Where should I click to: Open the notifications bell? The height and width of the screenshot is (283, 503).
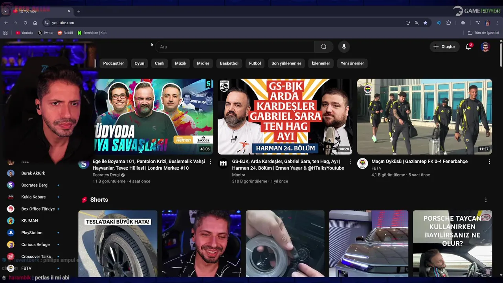coord(468,47)
